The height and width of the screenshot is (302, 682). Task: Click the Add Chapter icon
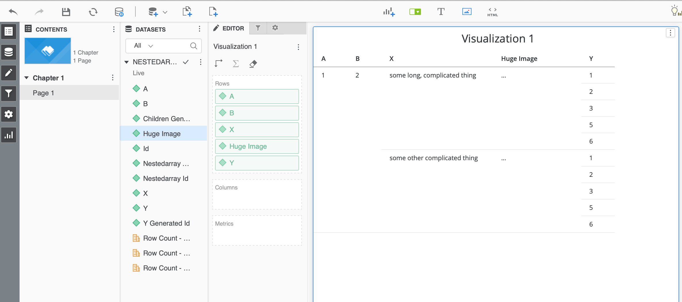187,12
